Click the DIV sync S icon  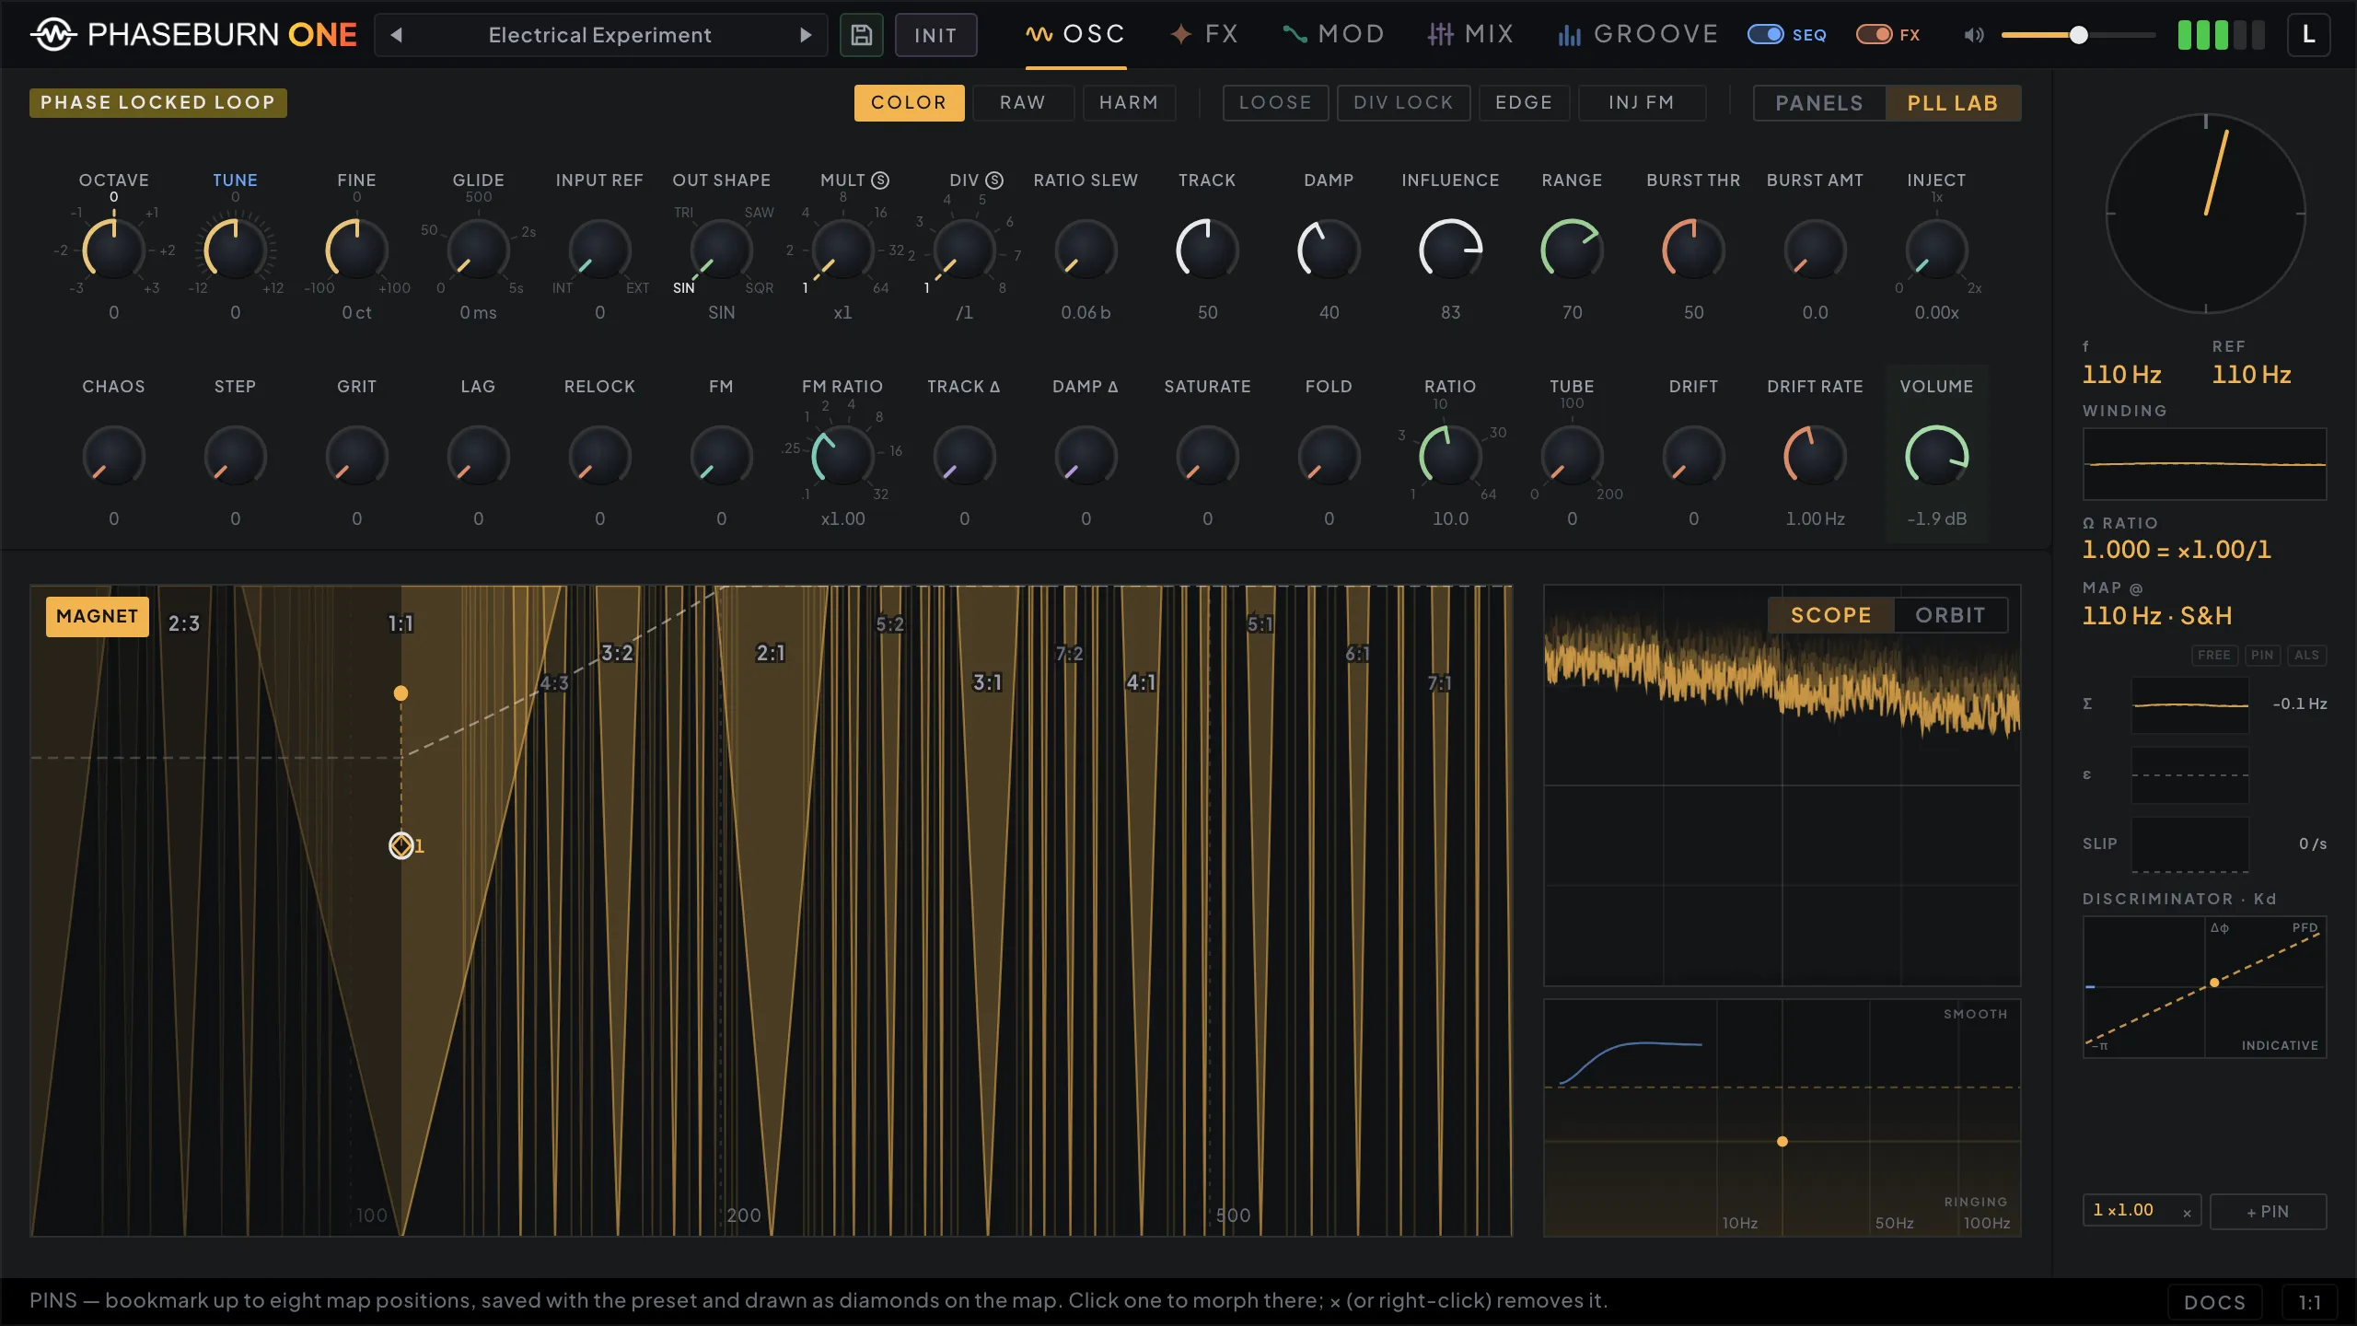click(994, 180)
